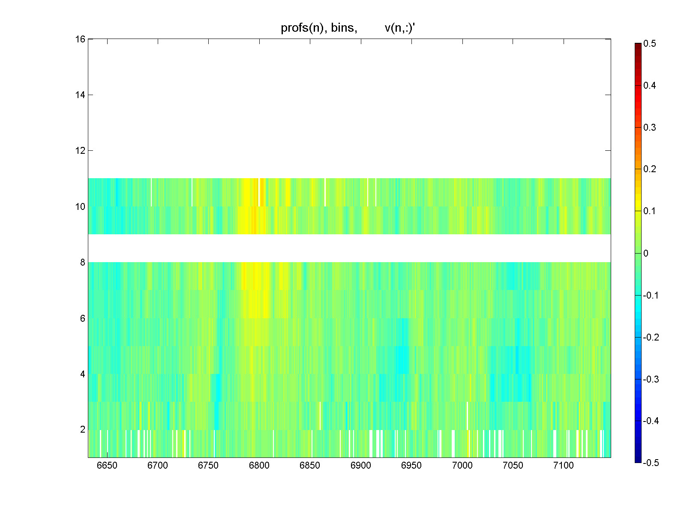The width and height of the screenshot is (675, 514).
Task: Click the x-axis label 6750
Action: (x=208, y=466)
